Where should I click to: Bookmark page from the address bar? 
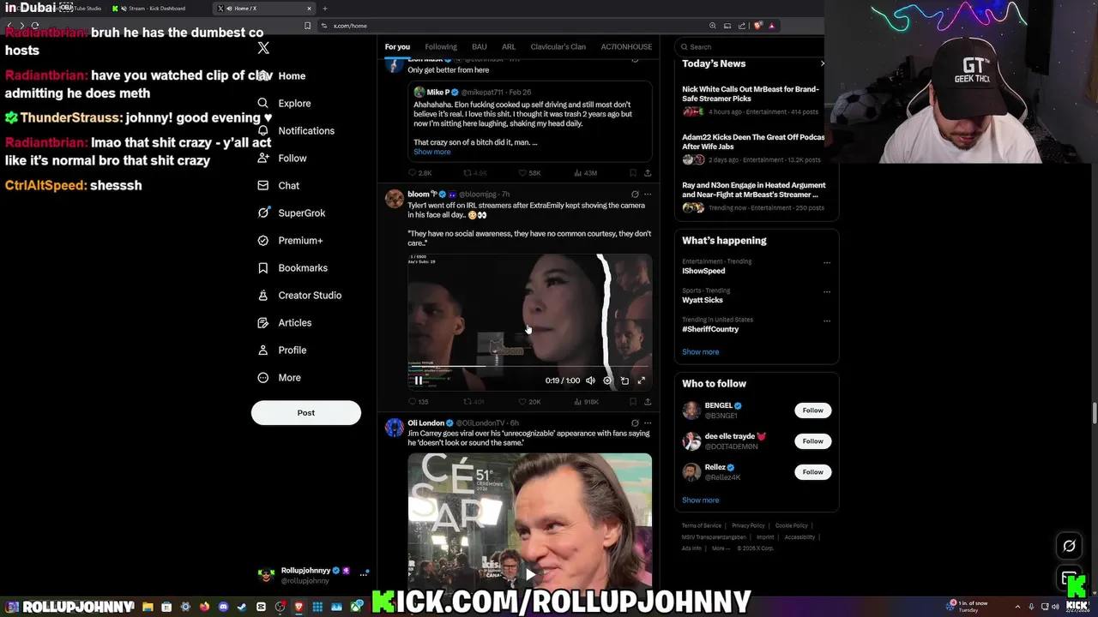point(307,26)
